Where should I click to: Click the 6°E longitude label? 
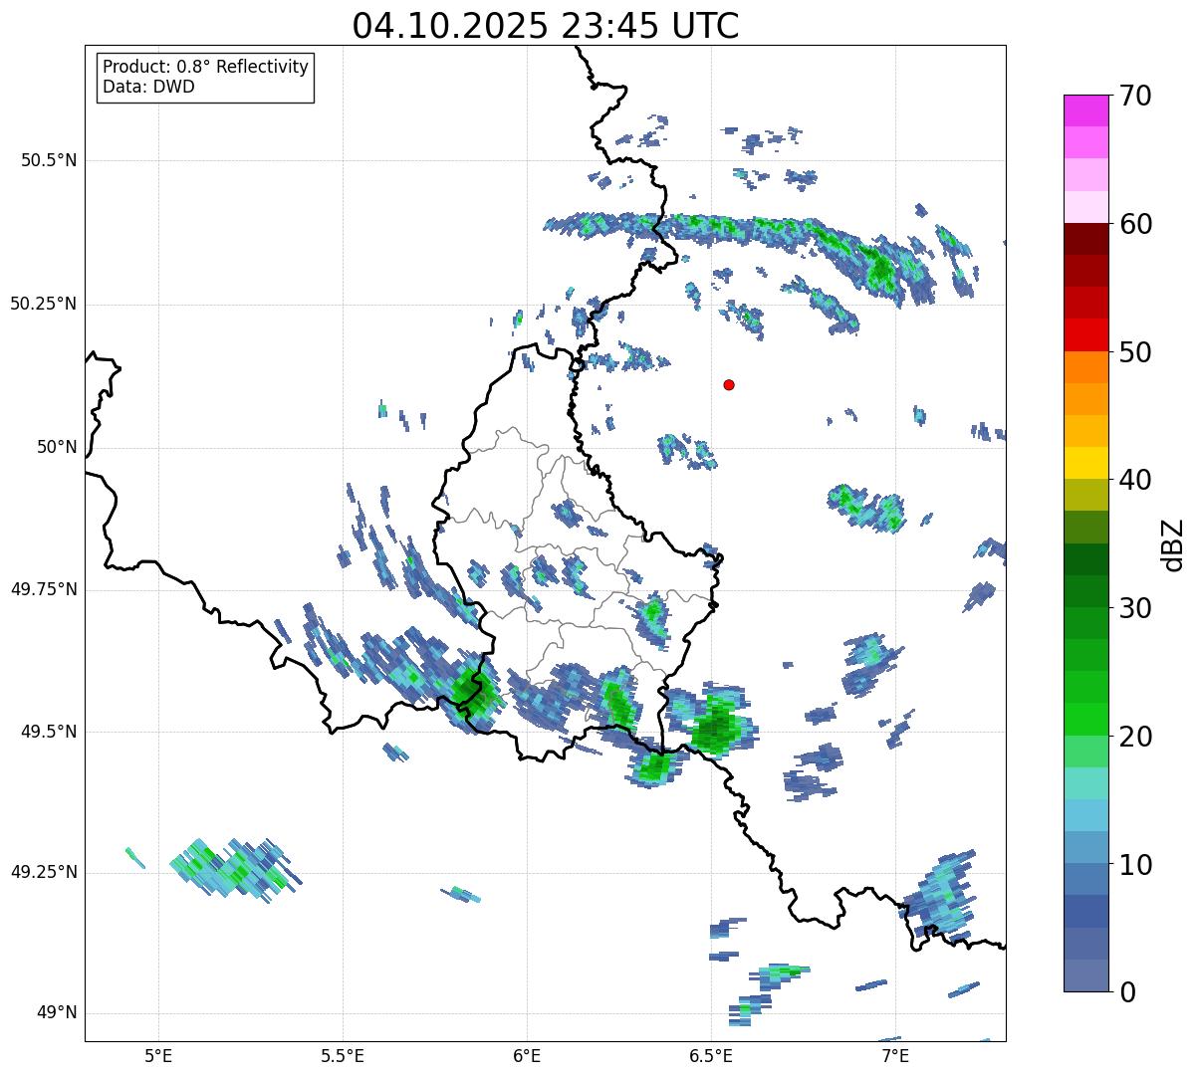coord(527,1055)
